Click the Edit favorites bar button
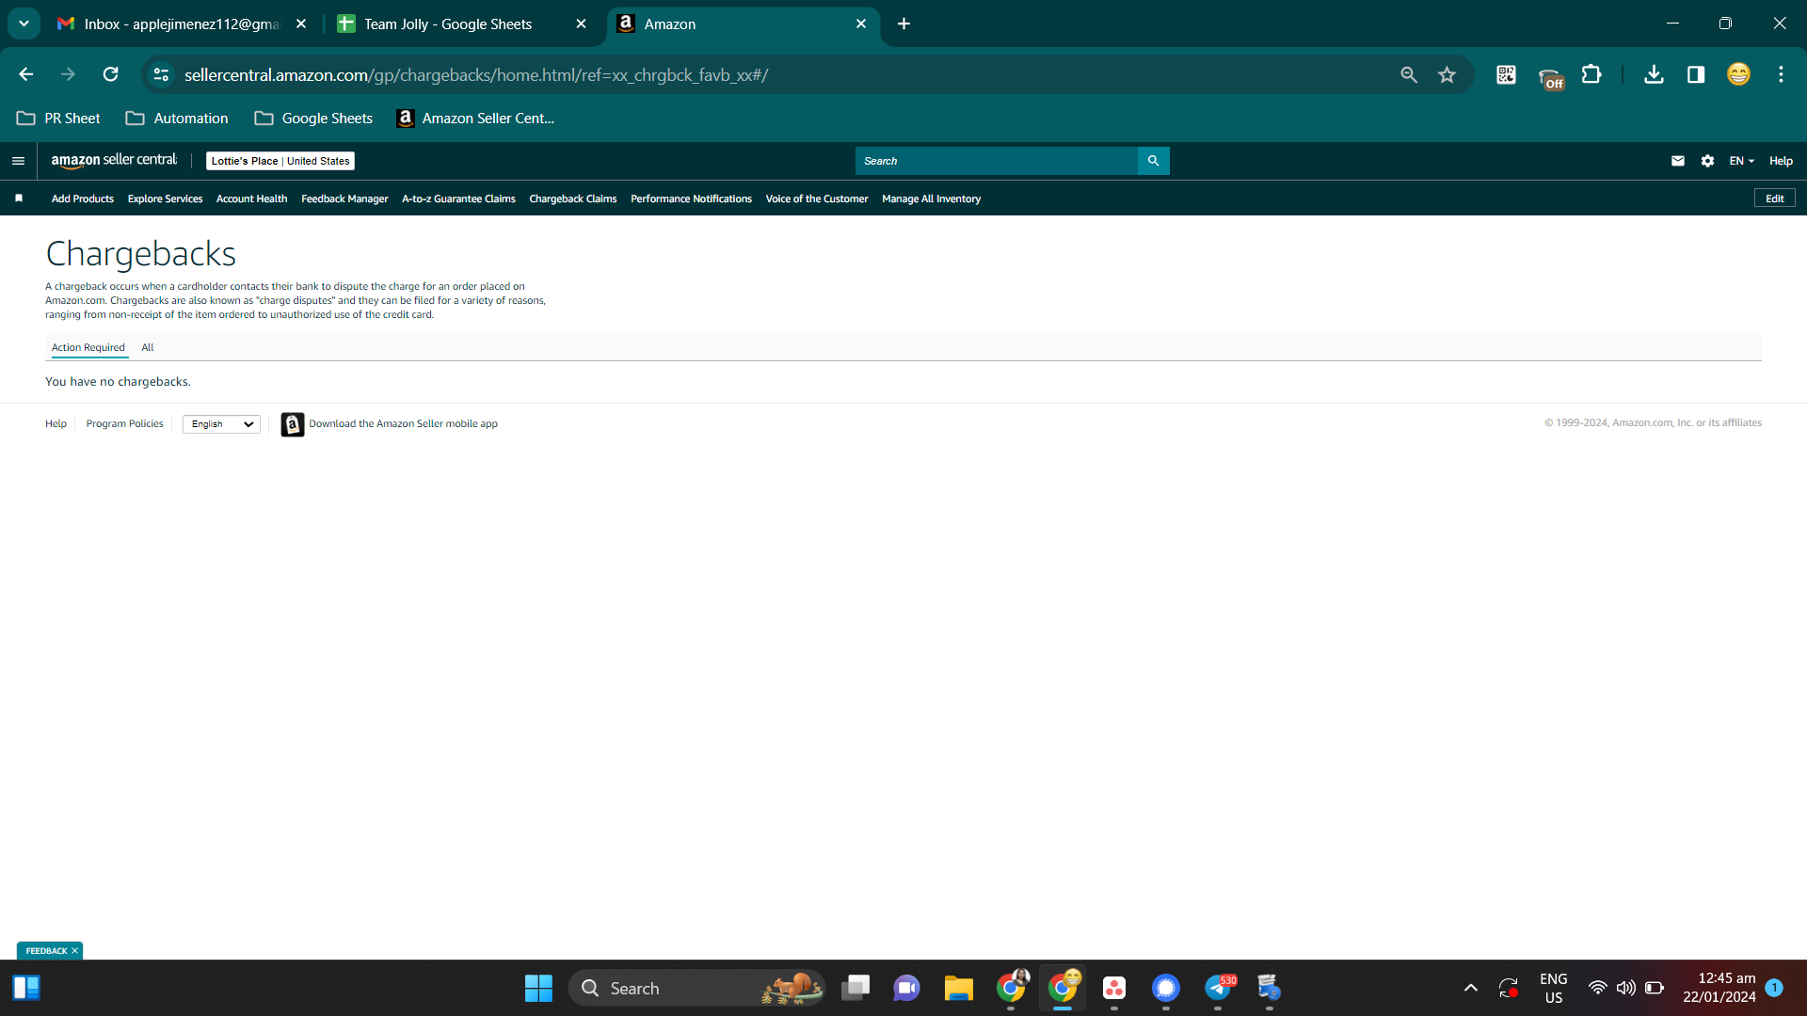Image resolution: width=1807 pixels, height=1016 pixels. pyautogui.click(x=1775, y=198)
